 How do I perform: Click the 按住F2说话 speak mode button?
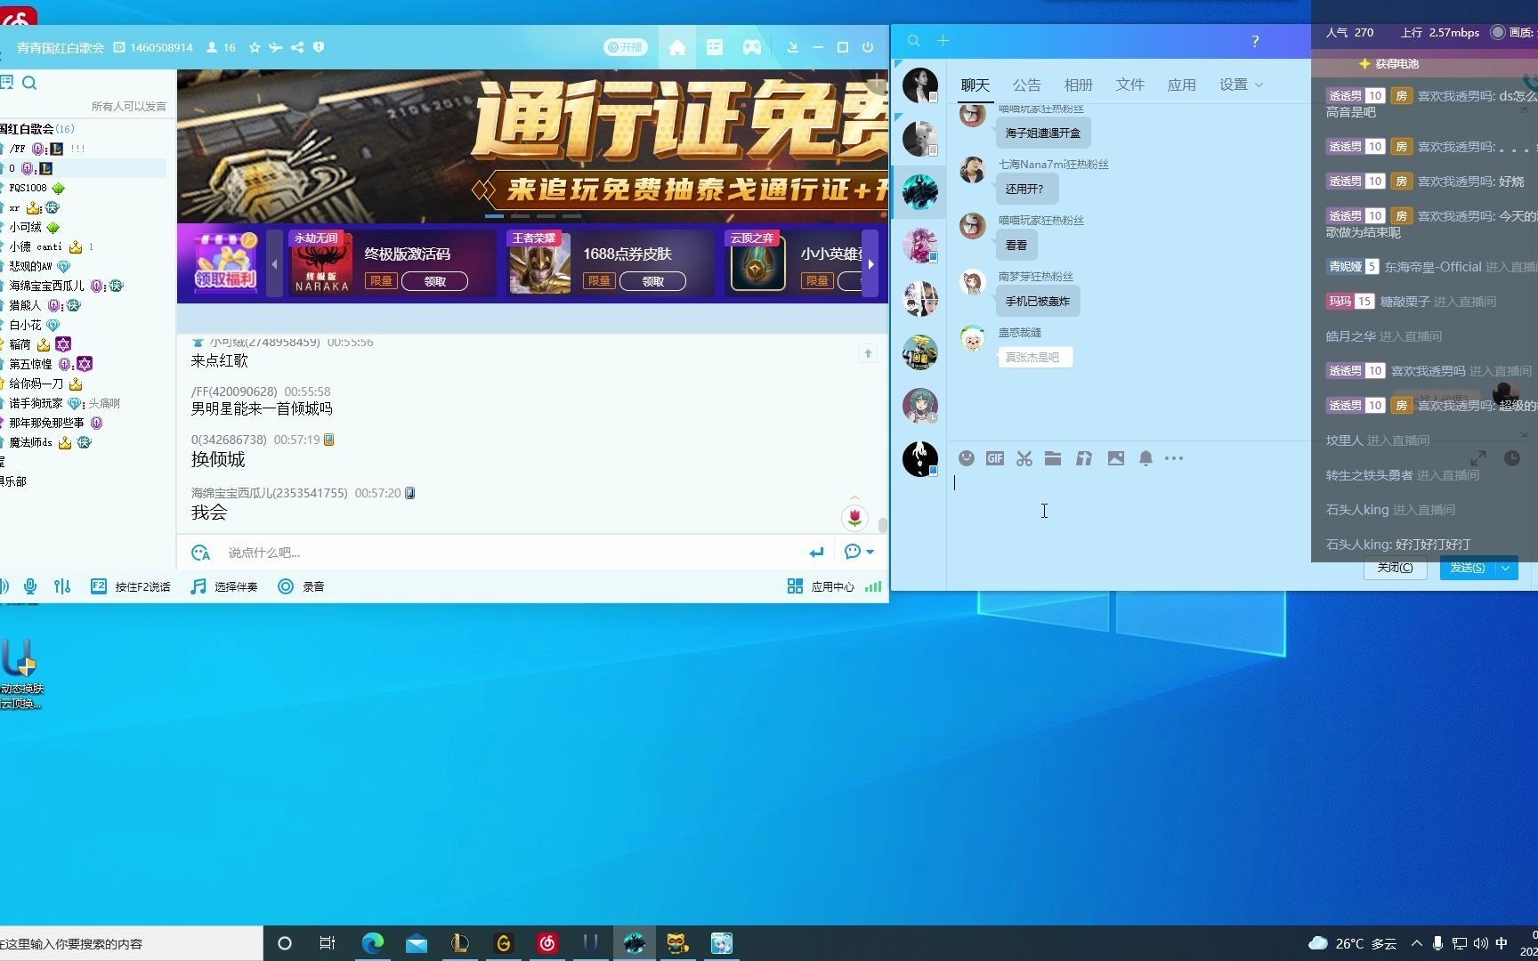(131, 586)
